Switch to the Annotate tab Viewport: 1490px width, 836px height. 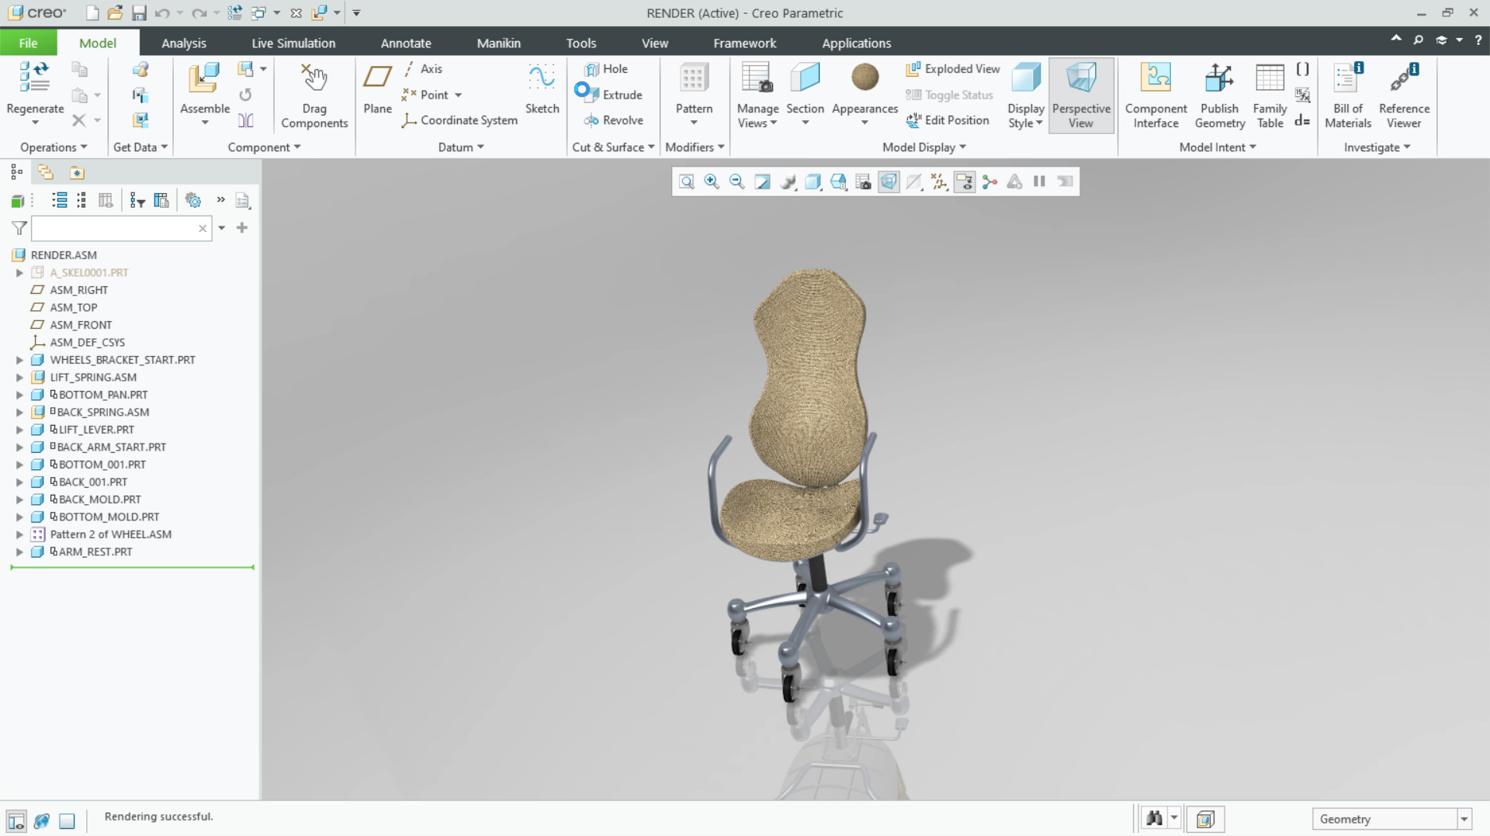(x=406, y=43)
